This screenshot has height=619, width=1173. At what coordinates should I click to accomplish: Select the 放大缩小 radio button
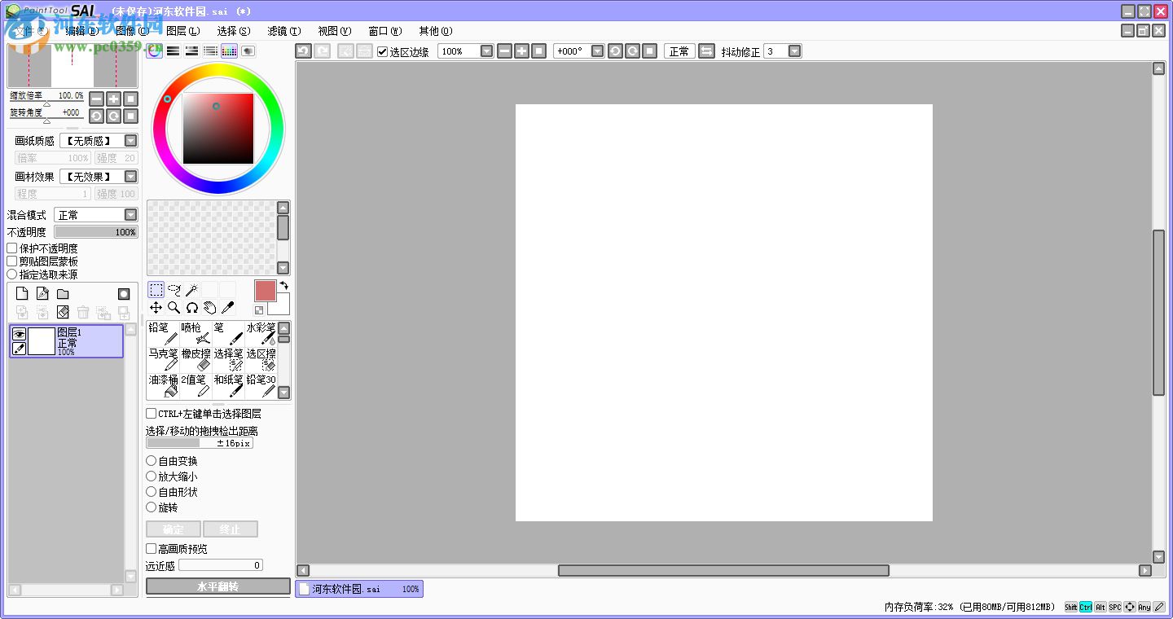click(152, 476)
